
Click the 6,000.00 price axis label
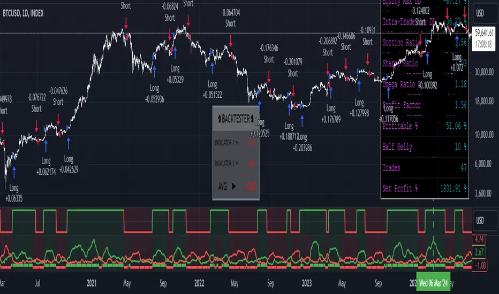pyautogui.click(x=484, y=164)
